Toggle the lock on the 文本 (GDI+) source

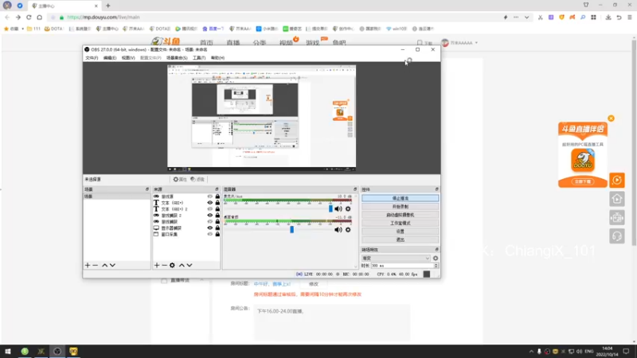217,203
